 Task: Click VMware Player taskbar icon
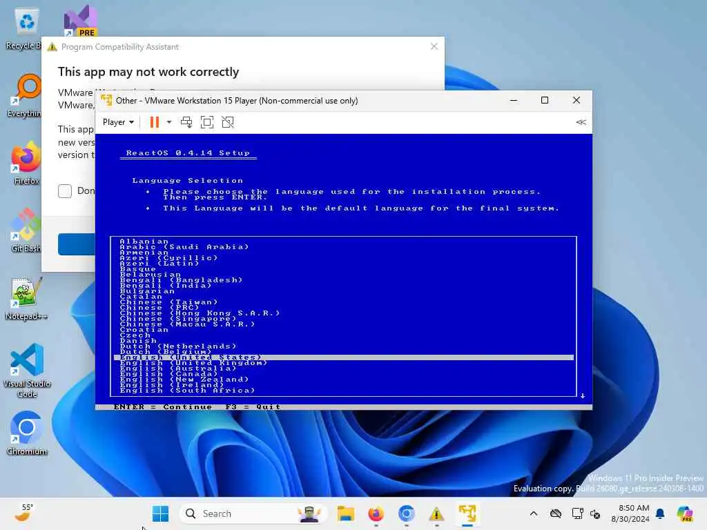pos(467,513)
